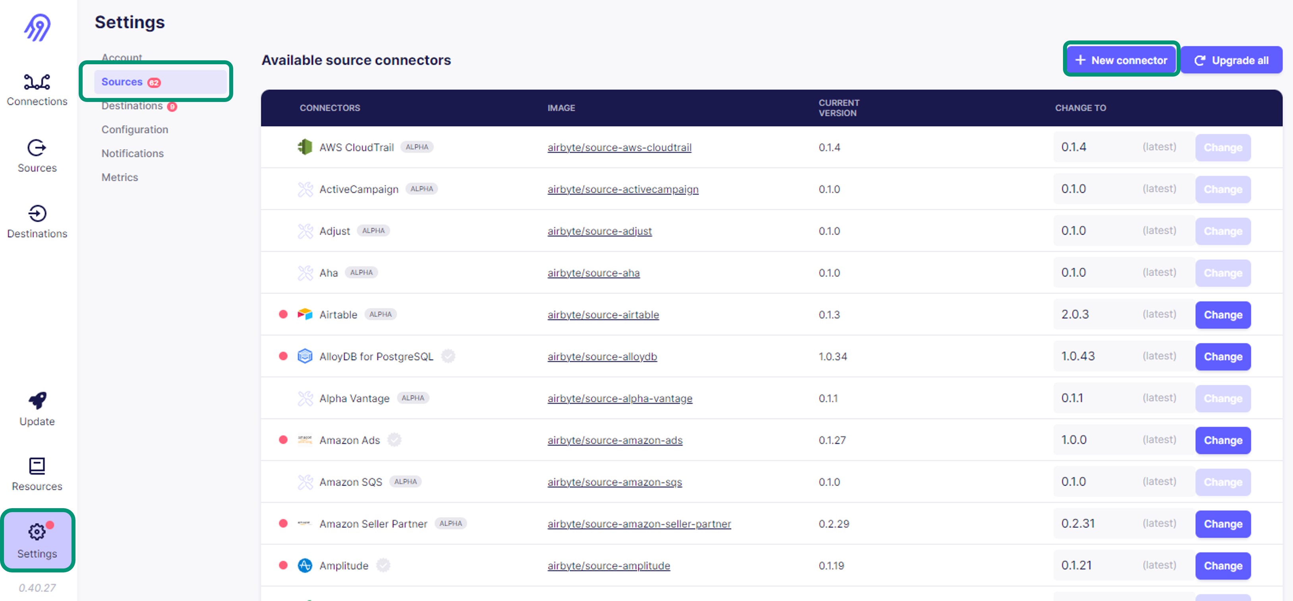Viewport: 1293px width, 601px height.
Task: Click the Airbyte logo
Action: [x=38, y=27]
